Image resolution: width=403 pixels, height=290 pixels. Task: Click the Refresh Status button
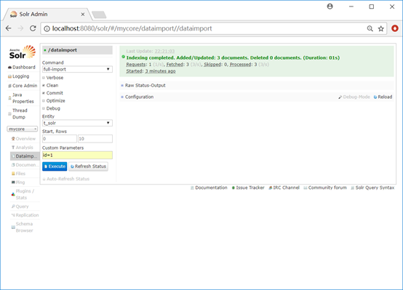(x=88, y=166)
